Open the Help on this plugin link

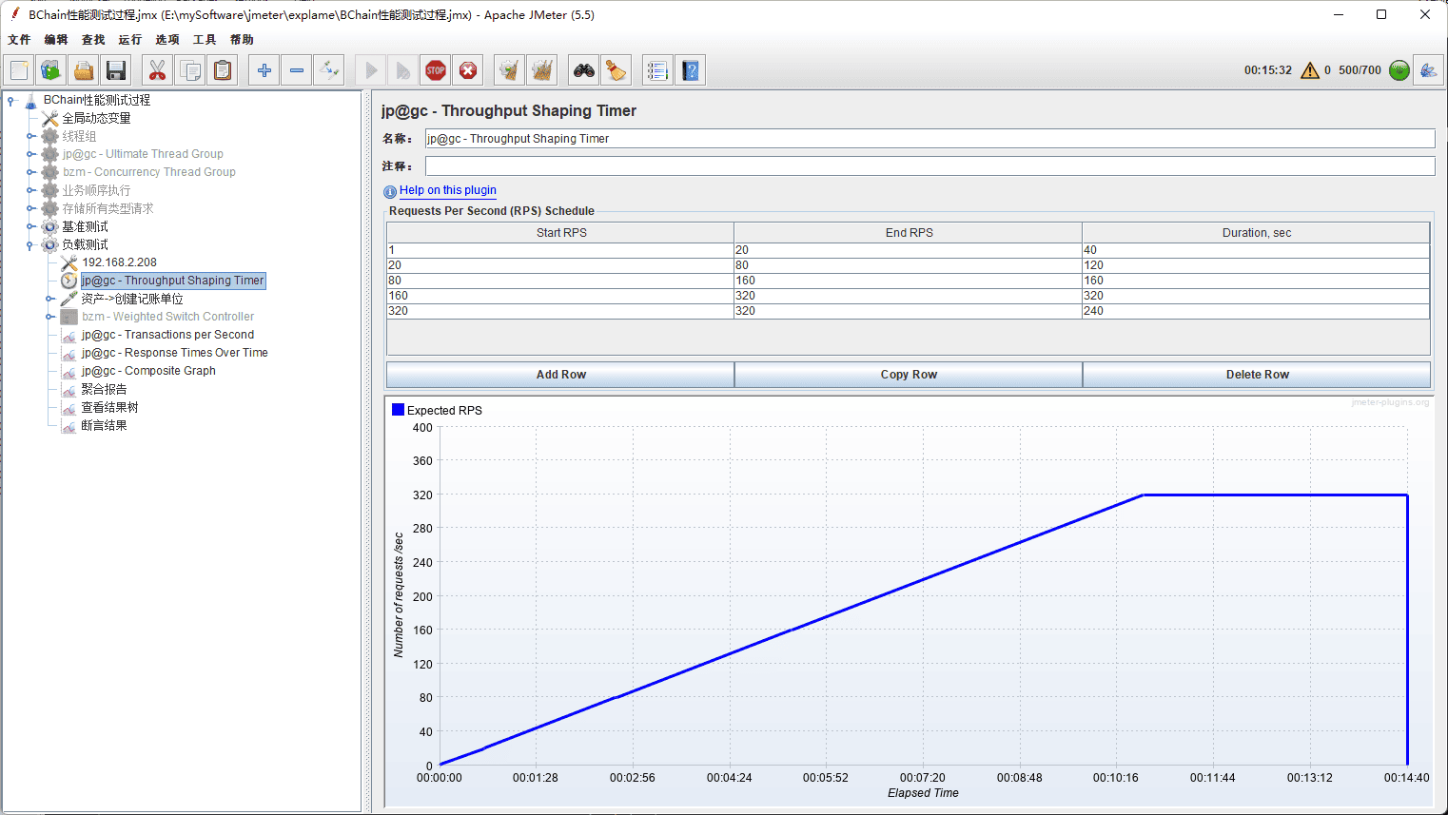coord(447,190)
